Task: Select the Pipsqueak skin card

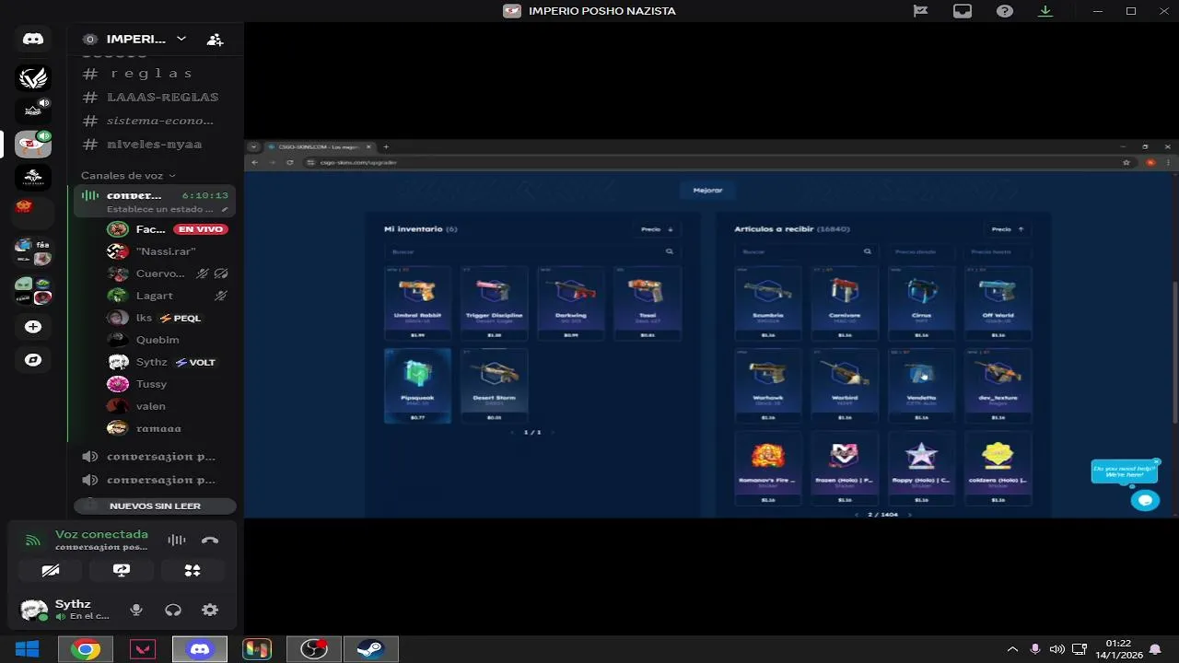Action: (x=417, y=386)
